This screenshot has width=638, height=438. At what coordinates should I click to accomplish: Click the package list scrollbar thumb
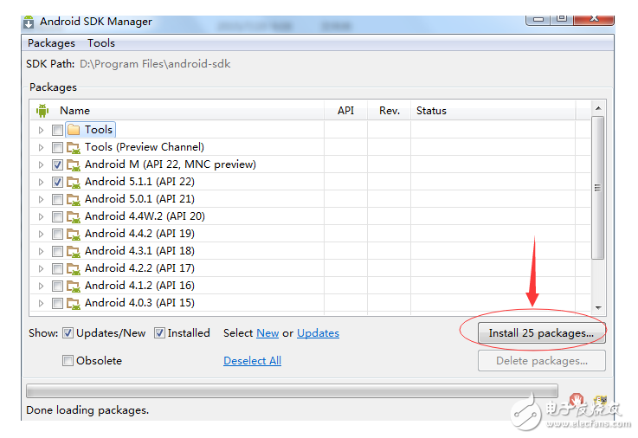[597, 188]
